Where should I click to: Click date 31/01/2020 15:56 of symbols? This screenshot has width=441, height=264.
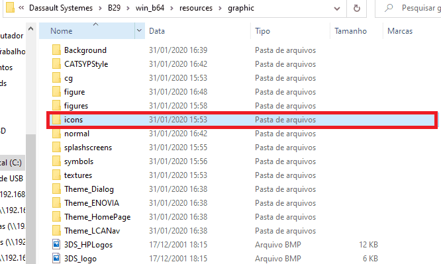(x=178, y=161)
